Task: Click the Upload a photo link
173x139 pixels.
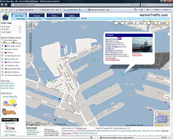Action: point(137,55)
